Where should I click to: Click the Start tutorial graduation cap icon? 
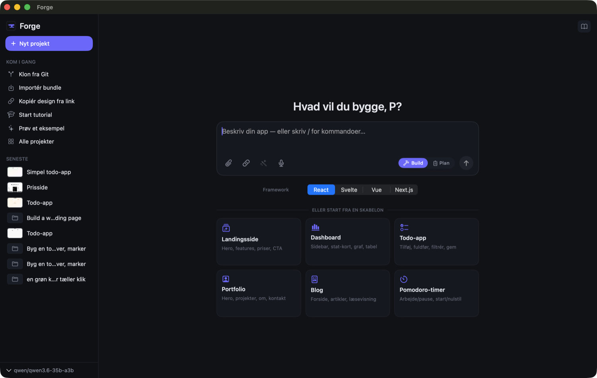pyautogui.click(x=11, y=115)
